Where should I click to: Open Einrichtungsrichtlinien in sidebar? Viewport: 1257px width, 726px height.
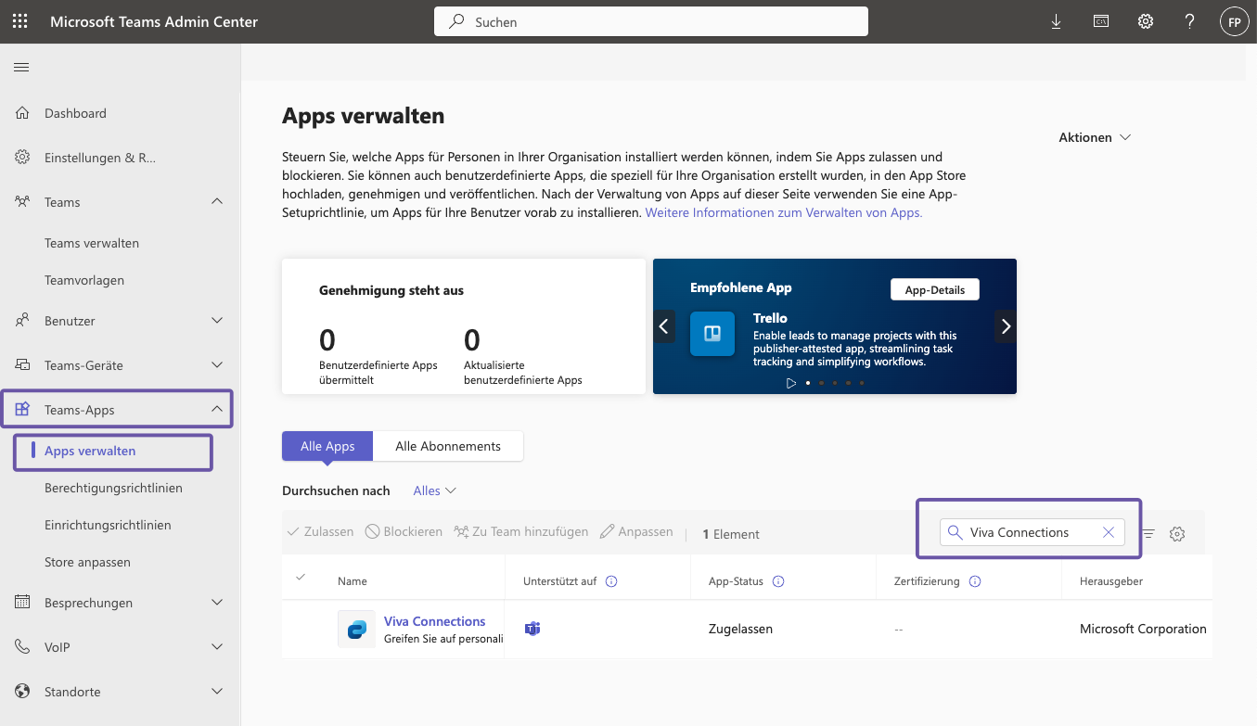pos(108,525)
